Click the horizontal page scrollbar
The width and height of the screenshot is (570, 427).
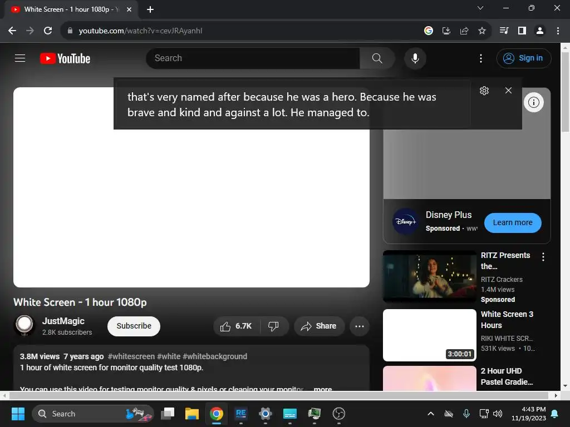click(x=278, y=395)
